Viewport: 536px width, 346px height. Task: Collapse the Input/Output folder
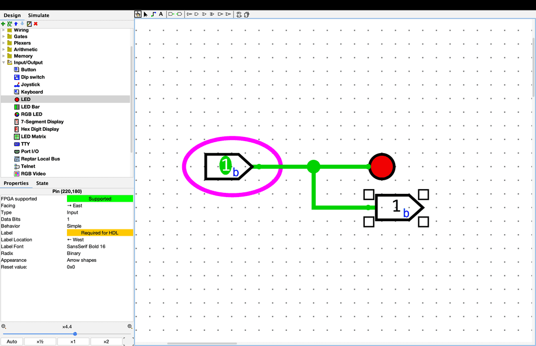coord(3,63)
